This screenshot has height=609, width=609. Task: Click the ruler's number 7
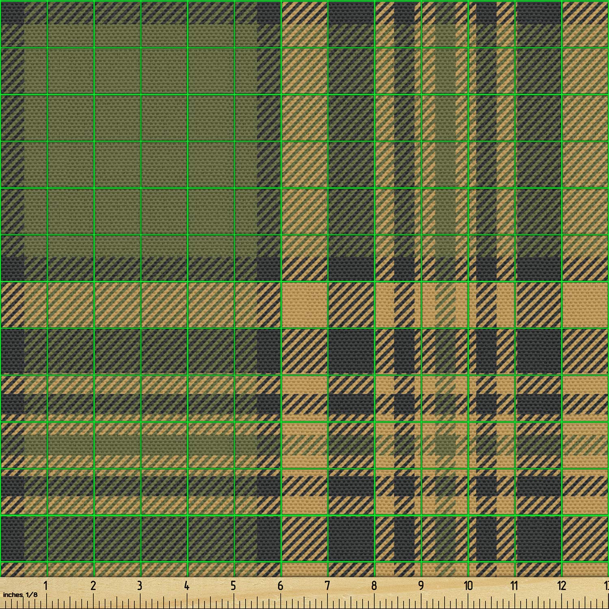coord(327,586)
